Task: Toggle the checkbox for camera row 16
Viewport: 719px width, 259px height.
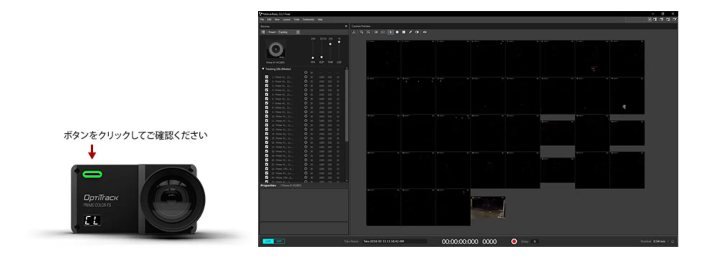Action: tap(266, 142)
